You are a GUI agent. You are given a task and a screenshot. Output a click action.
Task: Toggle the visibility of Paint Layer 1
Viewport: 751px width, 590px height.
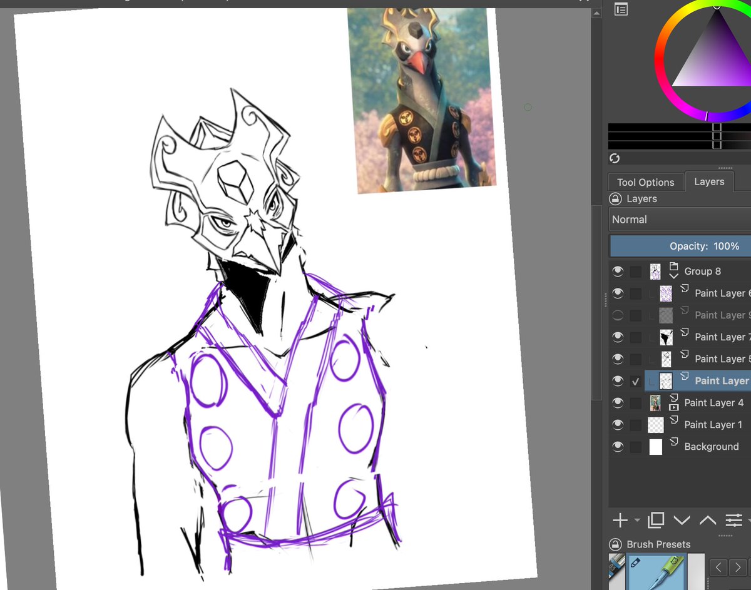point(618,424)
